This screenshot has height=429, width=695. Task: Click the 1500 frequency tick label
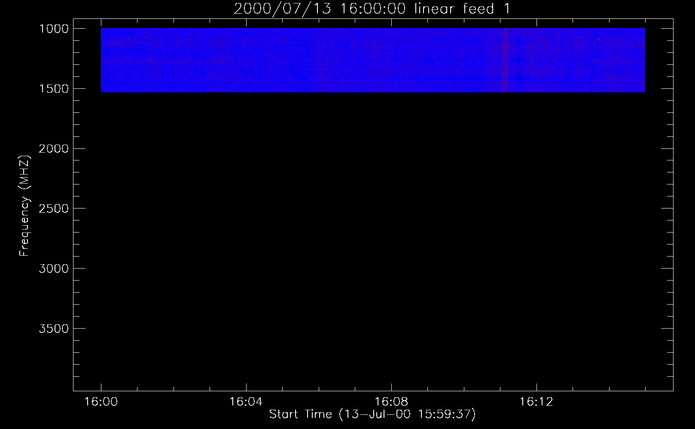[54, 89]
